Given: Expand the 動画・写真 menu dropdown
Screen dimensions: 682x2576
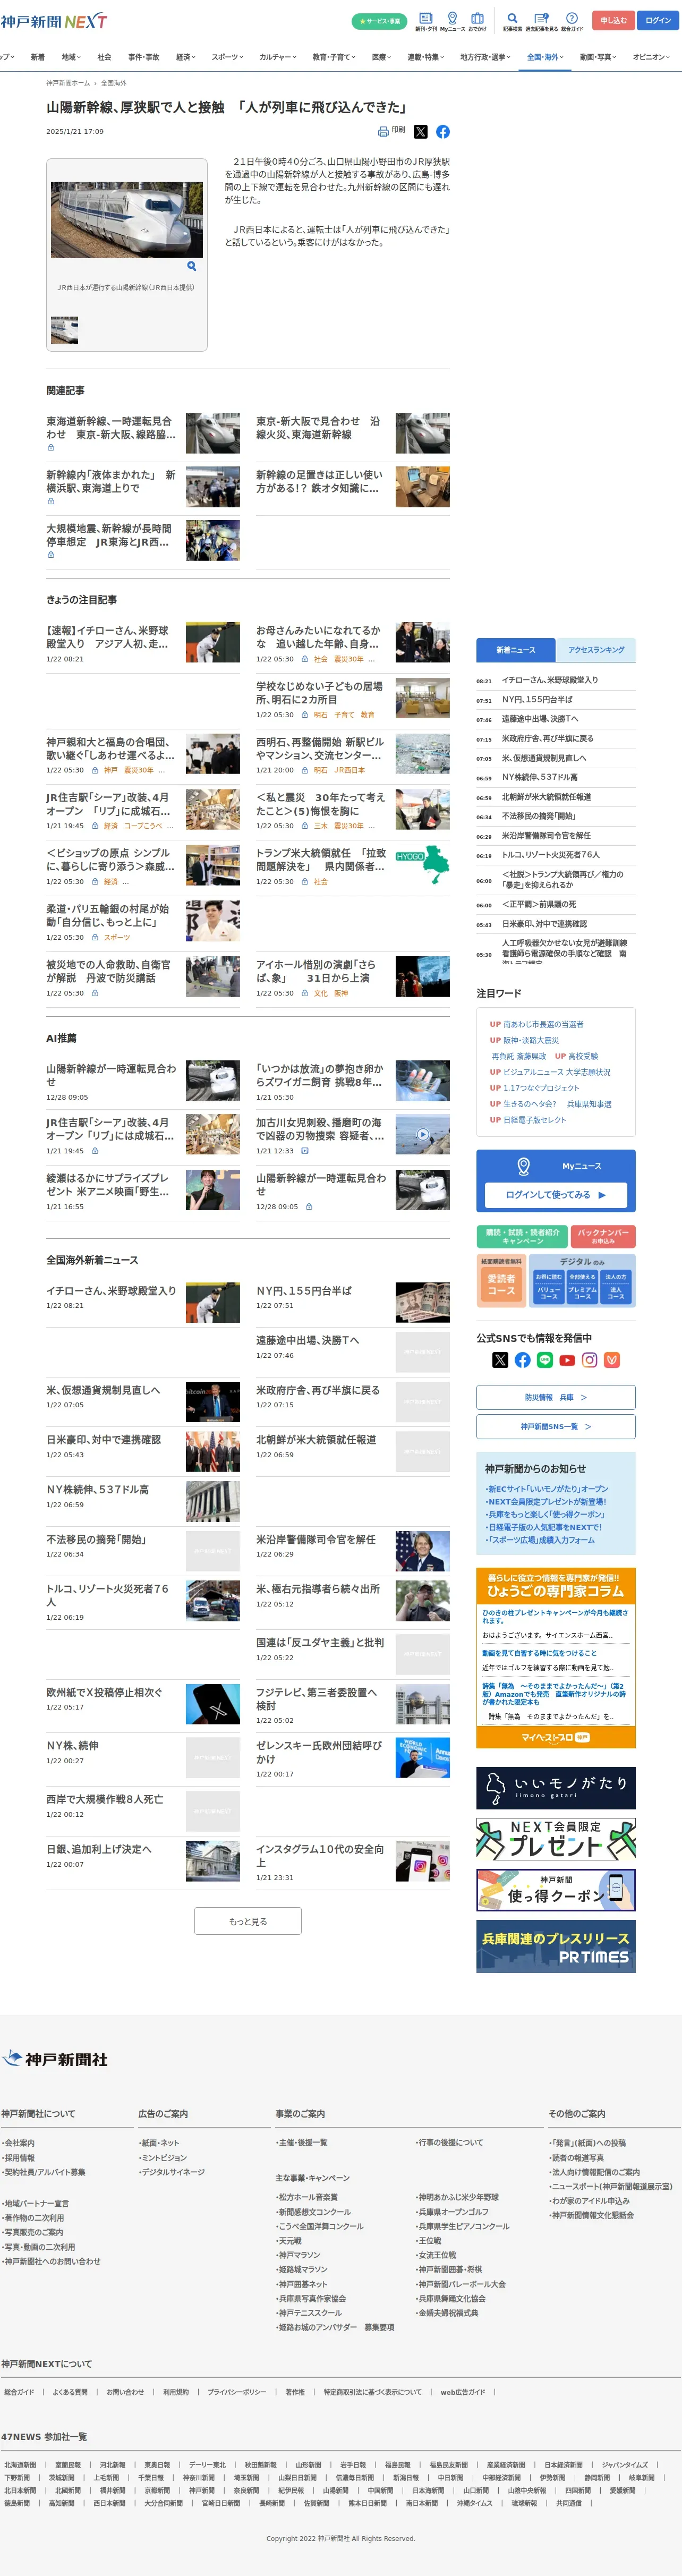Looking at the screenshot, I should click(598, 57).
